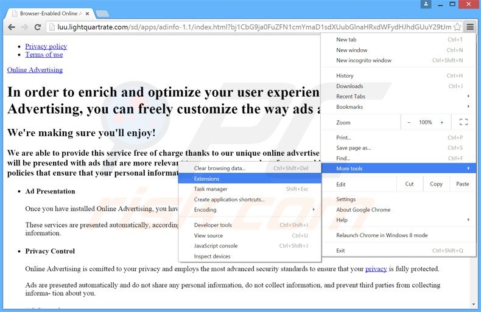This screenshot has width=481, height=312.
Task: Bookmark this page with star icon
Action: (457, 27)
